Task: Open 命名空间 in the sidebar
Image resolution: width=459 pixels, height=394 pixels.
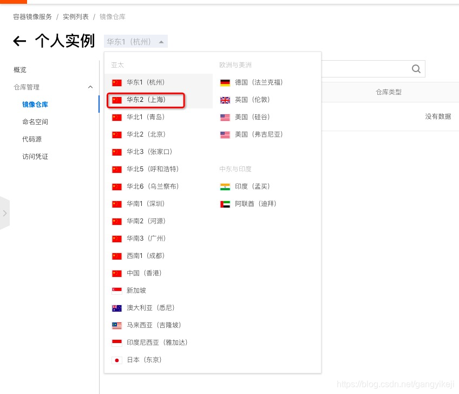Action: click(35, 121)
